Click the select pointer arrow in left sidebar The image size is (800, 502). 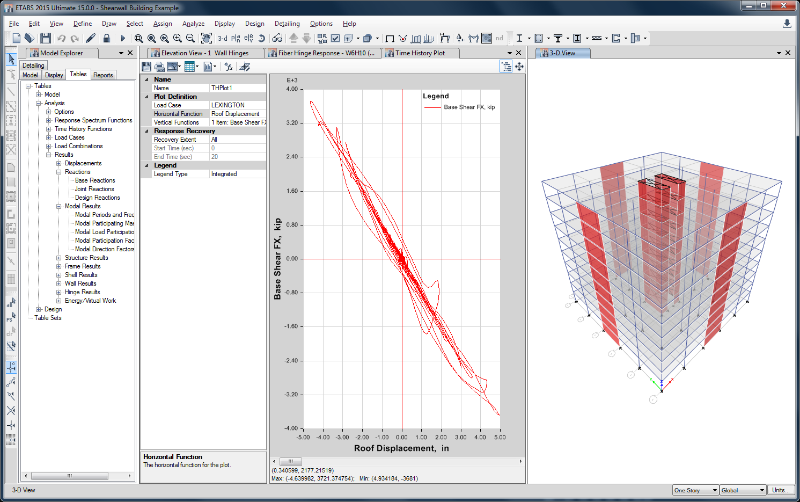pos(11,59)
